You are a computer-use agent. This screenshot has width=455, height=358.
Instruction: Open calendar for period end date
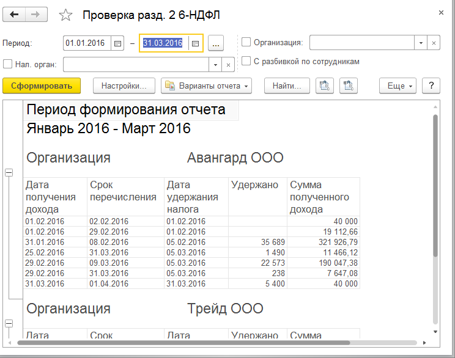tap(195, 43)
